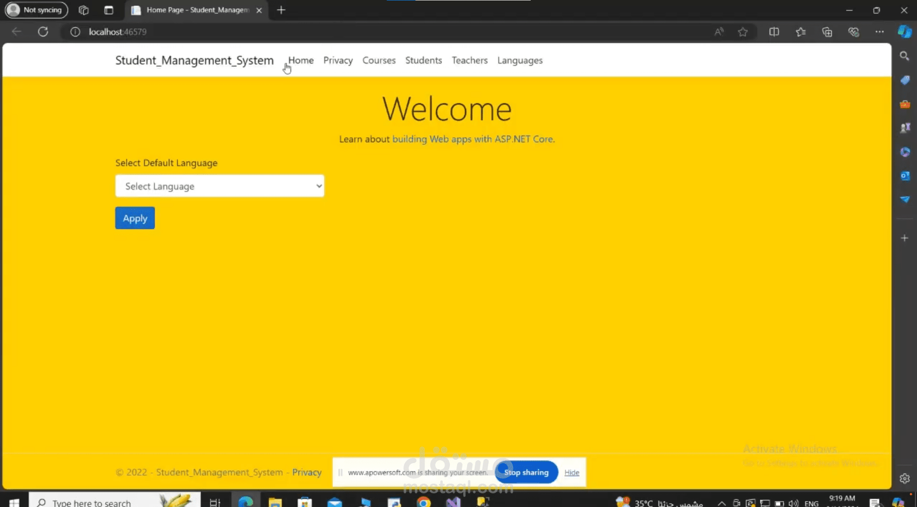Follow the building Web apps with ASP.NET Core link
The image size is (917, 507).
pos(473,139)
